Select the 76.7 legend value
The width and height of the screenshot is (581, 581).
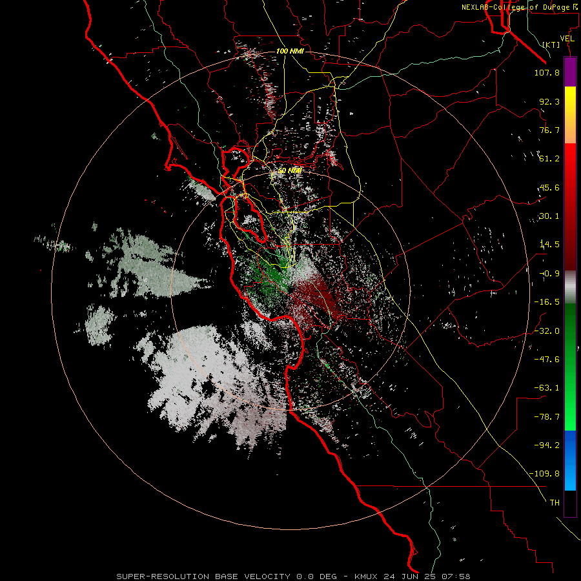click(549, 130)
